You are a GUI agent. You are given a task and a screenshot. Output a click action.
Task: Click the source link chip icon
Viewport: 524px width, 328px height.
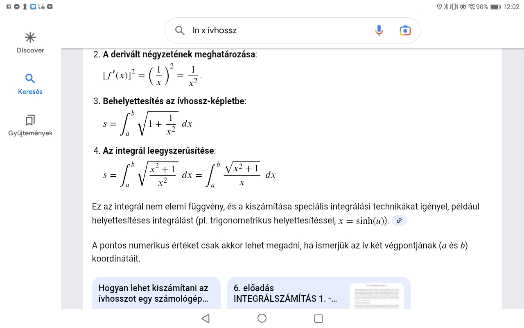399,221
